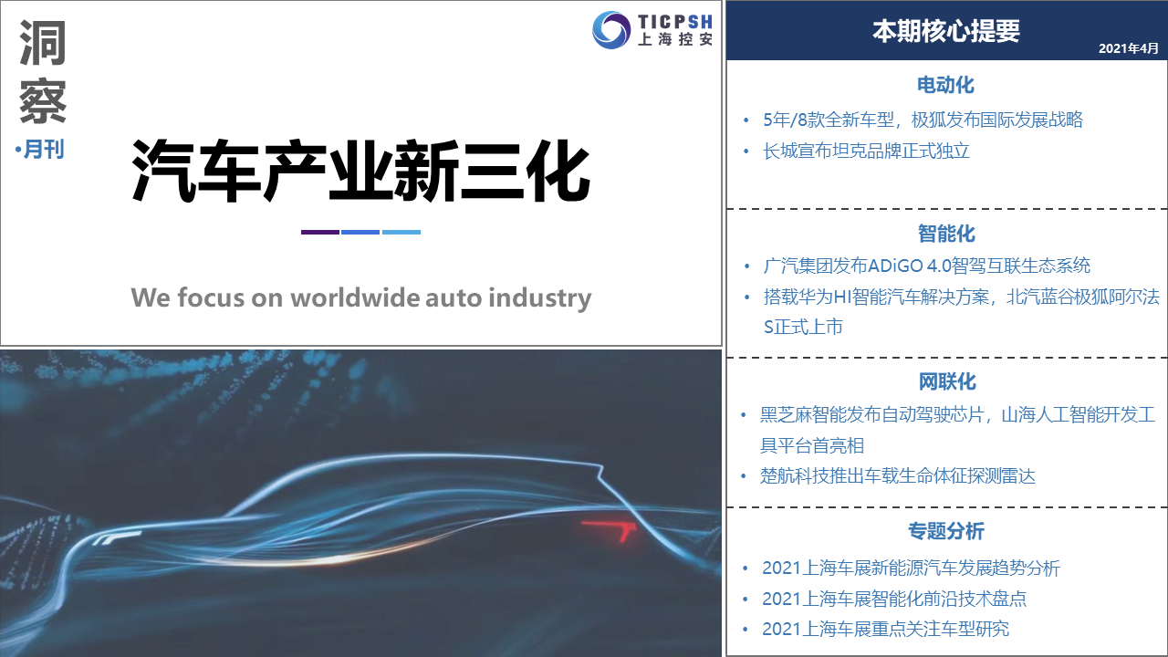Image resolution: width=1168 pixels, height=657 pixels.
Task: Click the 洞察 heading text
Action: click(x=43, y=72)
